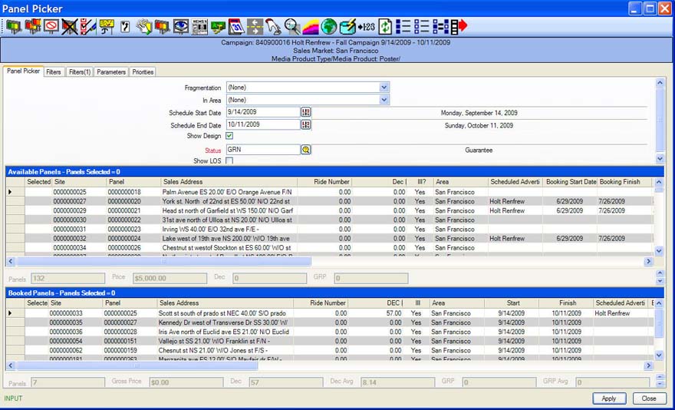Click Available Panels horizontal scrollbar right arrow
675x410 pixels.
(648, 261)
